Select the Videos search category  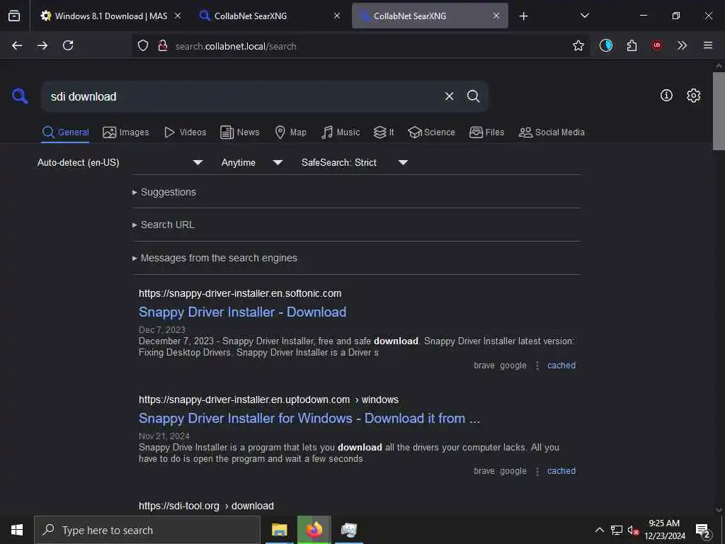(185, 132)
